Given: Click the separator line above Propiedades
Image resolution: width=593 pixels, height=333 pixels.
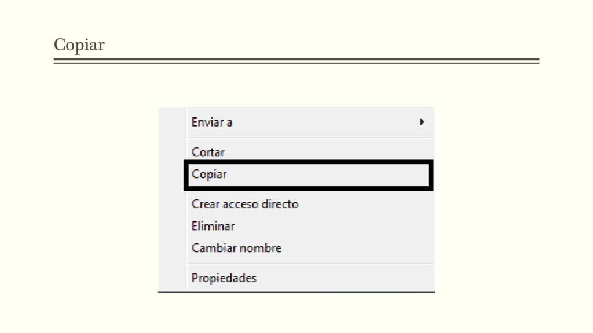Looking at the screenshot, I should [x=310, y=264].
